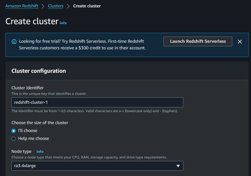
Task: Focus the Cluster identifier input field
Action: point(97,102)
